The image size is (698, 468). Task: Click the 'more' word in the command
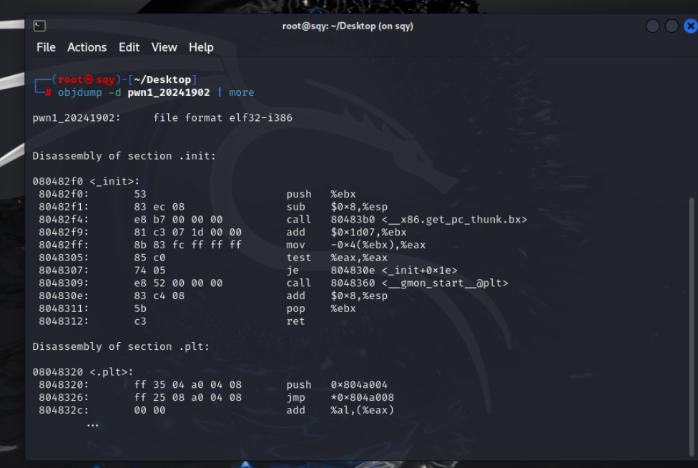(242, 92)
